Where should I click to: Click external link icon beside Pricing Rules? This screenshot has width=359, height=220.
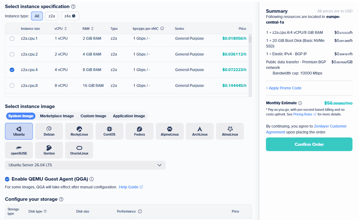pos(315,114)
